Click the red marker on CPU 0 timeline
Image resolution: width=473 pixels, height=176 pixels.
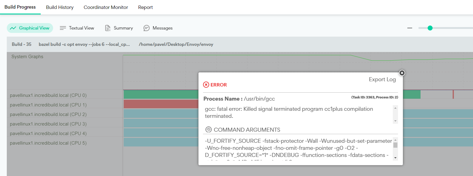pyautogui.click(x=453, y=94)
